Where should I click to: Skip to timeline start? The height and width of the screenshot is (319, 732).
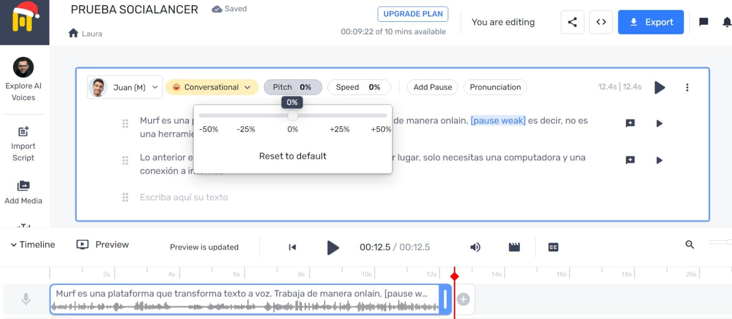[x=292, y=247]
